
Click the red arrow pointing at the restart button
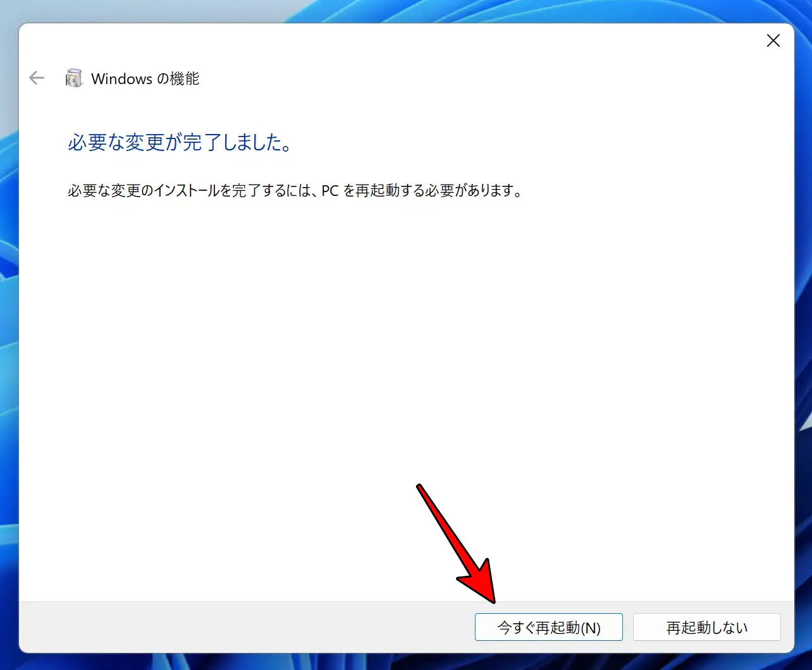pos(455,544)
